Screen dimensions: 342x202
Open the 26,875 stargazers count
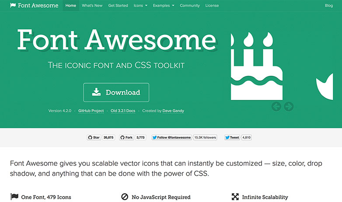pyautogui.click(x=108, y=137)
